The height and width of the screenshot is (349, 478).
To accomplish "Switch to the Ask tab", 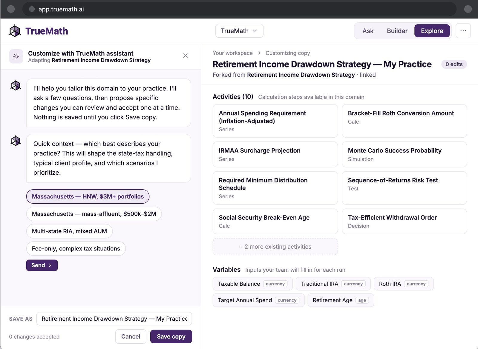I will click(368, 31).
